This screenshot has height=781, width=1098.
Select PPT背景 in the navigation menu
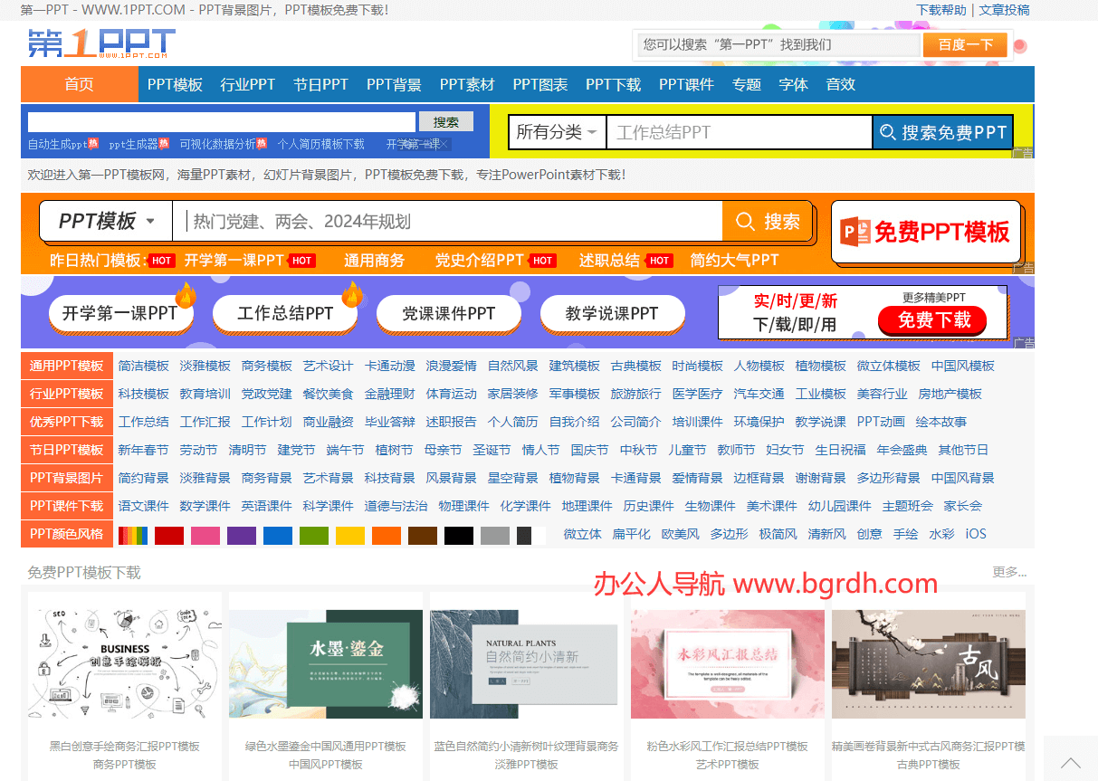pyautogui.click(x=394, y=84)
